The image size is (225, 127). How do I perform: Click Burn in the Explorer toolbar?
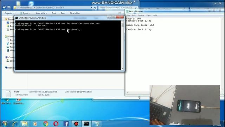(63, 13)
